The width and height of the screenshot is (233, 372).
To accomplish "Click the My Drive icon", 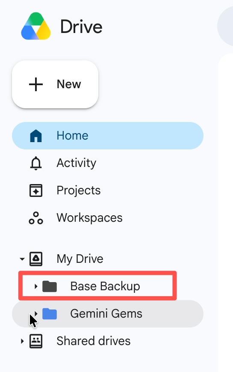I will (36, 259).
